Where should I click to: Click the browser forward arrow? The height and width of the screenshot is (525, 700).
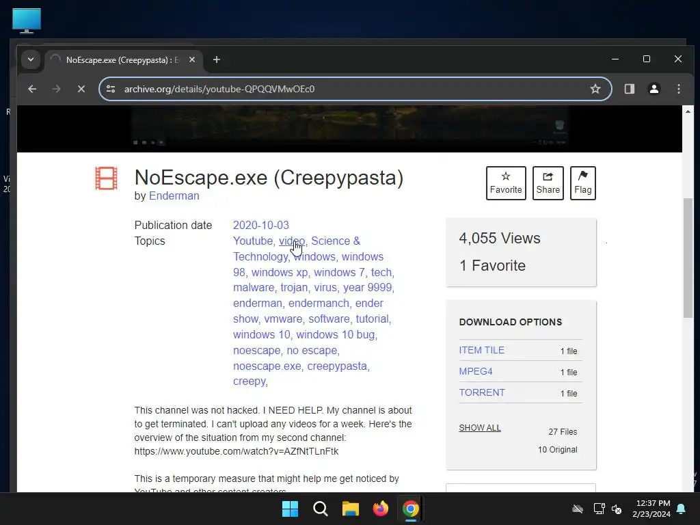tap(56, 89)
